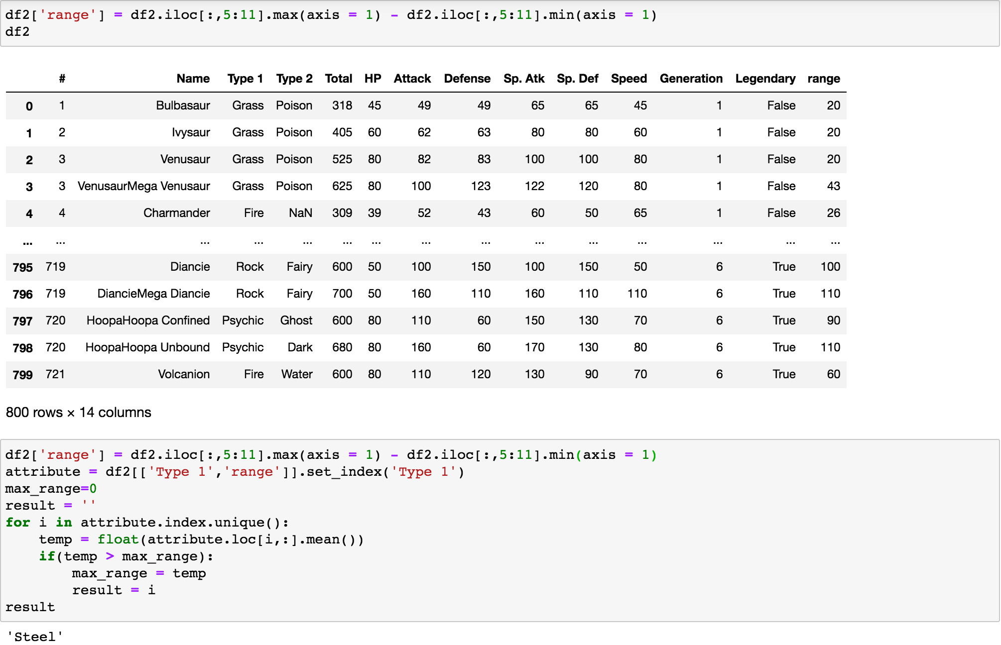The image size is (1001, 645).
Task: Click the Sp. Atk column header
Action: 523,79
